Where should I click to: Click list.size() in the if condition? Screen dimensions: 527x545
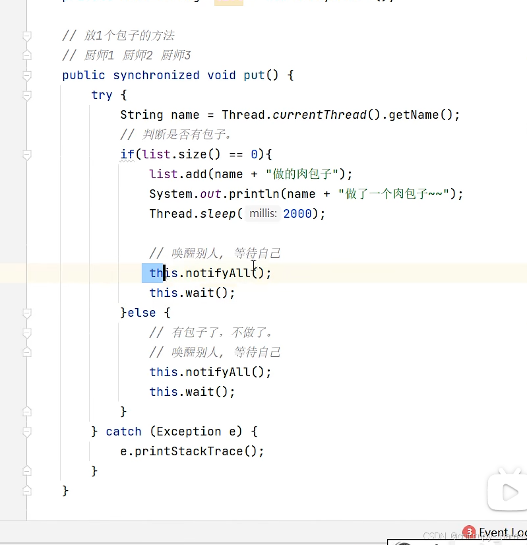point(181,154)
